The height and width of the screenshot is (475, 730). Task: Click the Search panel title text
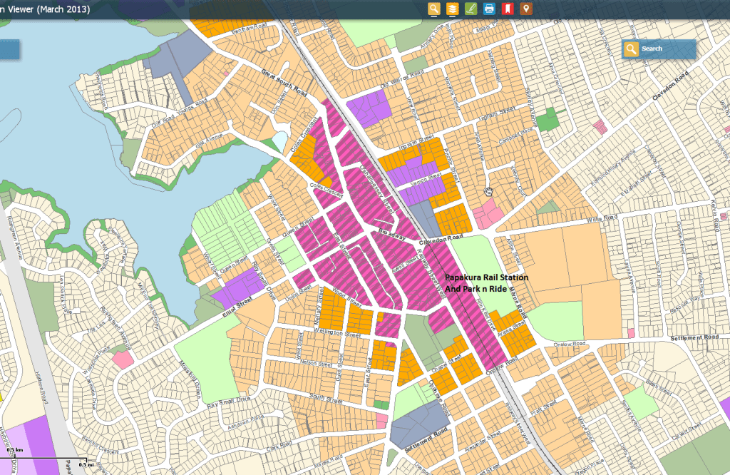[652, 49]
